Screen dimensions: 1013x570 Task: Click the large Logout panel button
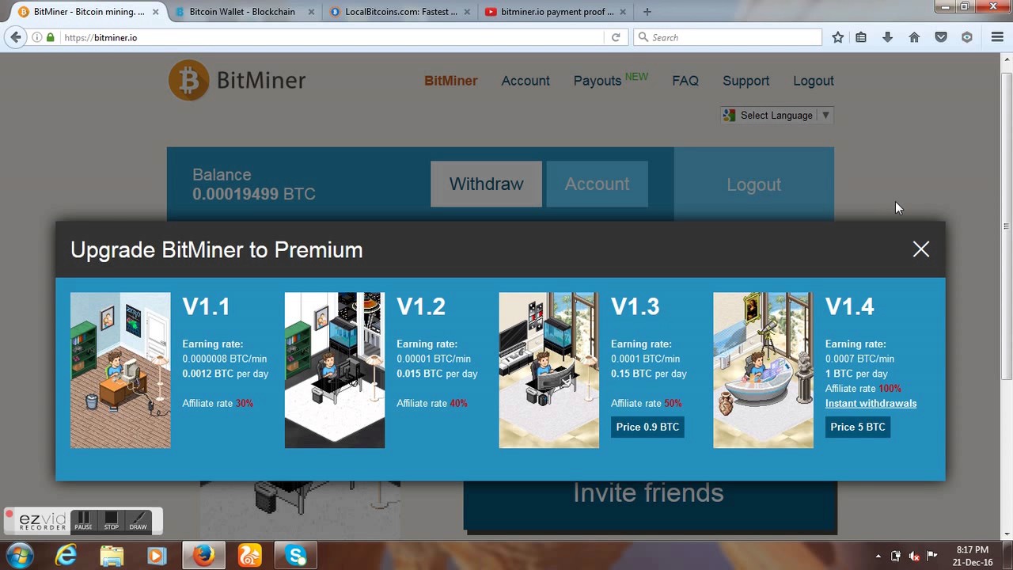[x=753, y=184]
